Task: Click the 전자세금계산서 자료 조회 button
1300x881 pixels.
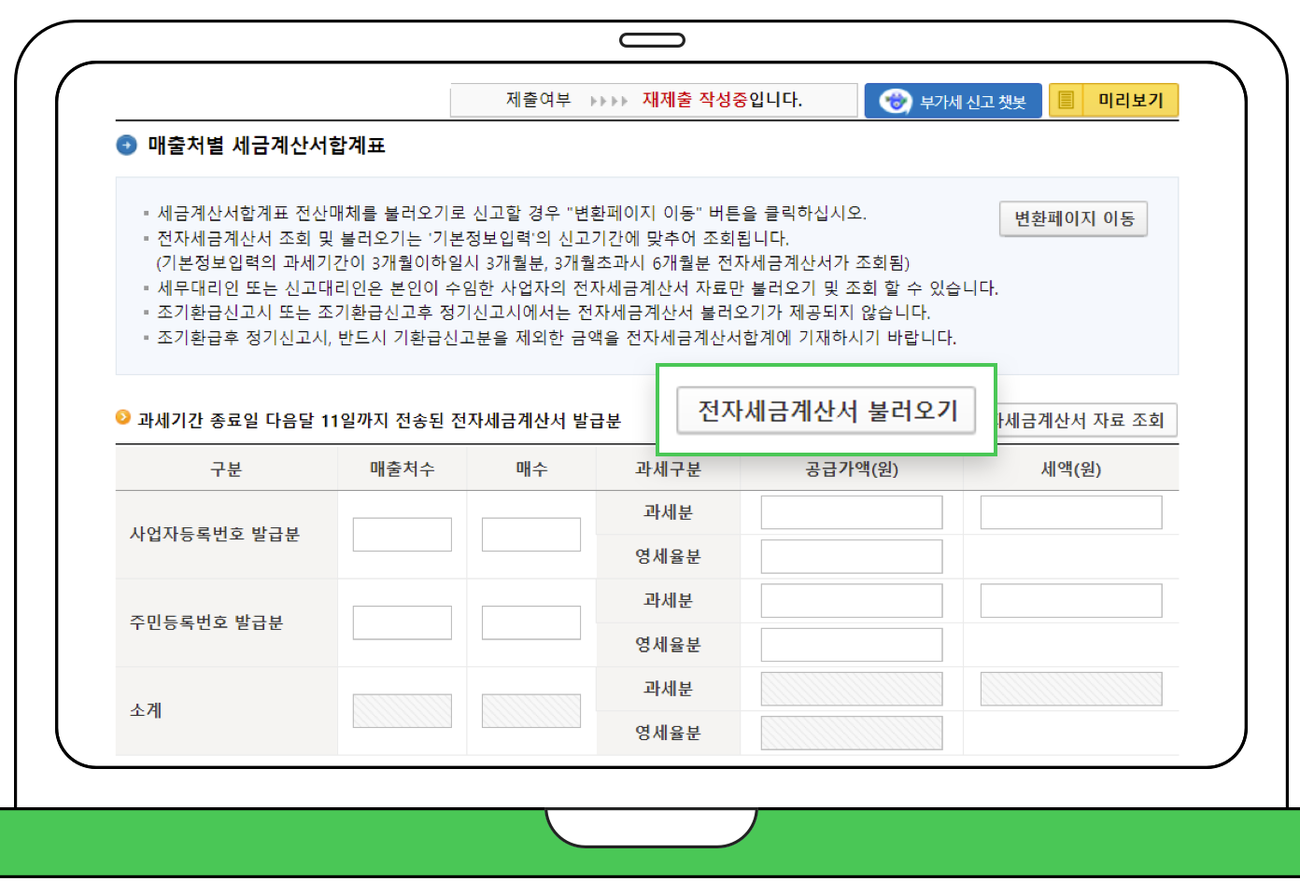Action: [1083, 420]
